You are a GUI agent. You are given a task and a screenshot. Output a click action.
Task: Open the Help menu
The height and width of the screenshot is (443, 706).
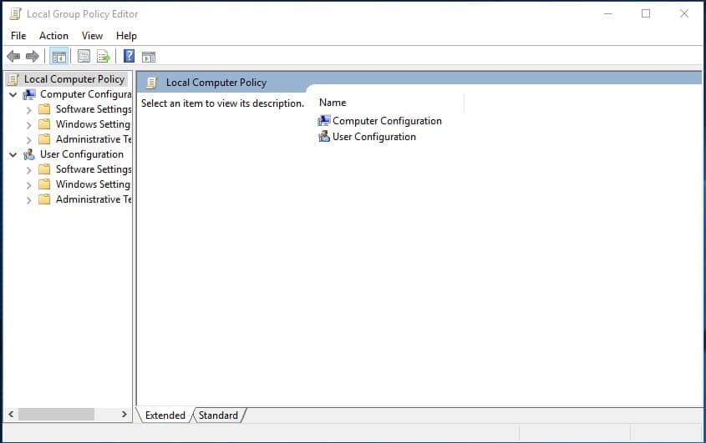point(126,36)
